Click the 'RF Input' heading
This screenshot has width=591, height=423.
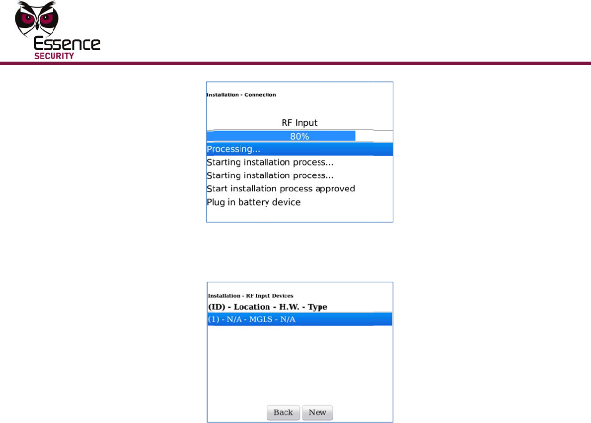pos(299,123)
